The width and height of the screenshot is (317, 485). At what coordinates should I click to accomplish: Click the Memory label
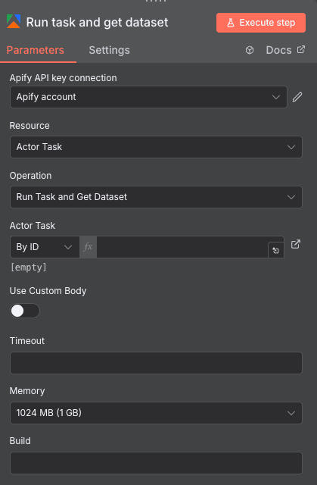coord(27,391)
